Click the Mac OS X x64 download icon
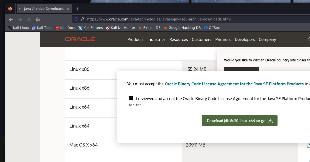Image resolution: width=310 pixels, height=162 pixels. [308, 145]
